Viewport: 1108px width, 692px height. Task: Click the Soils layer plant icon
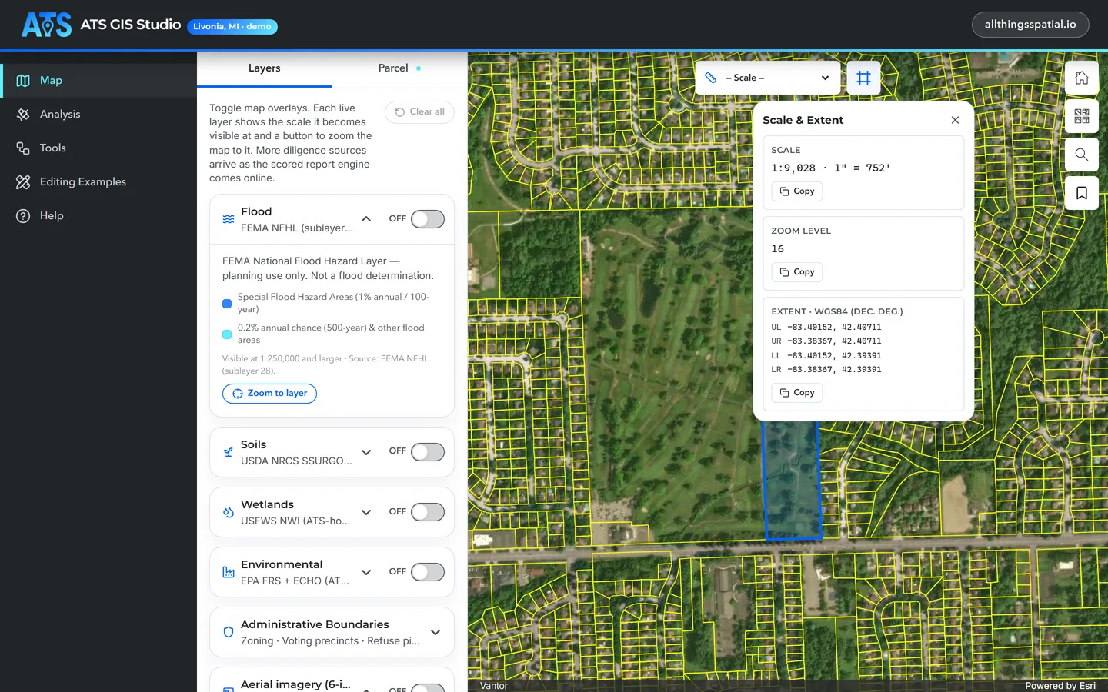tap(229, 452)
